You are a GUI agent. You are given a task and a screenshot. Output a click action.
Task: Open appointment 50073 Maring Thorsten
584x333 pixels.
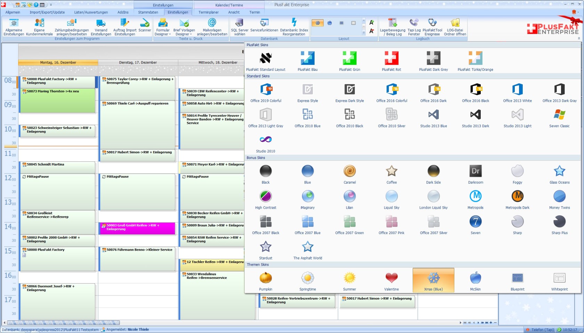[57, 100]
